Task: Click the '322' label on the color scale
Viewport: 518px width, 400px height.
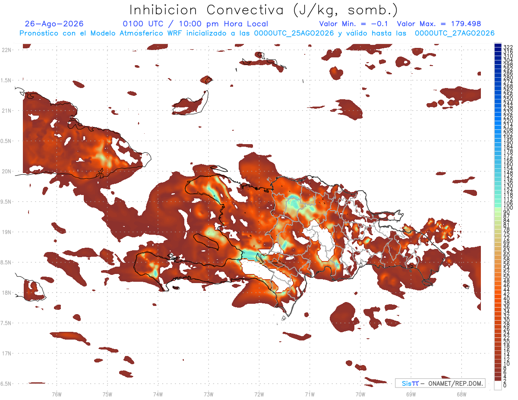Action: [508, 47]
